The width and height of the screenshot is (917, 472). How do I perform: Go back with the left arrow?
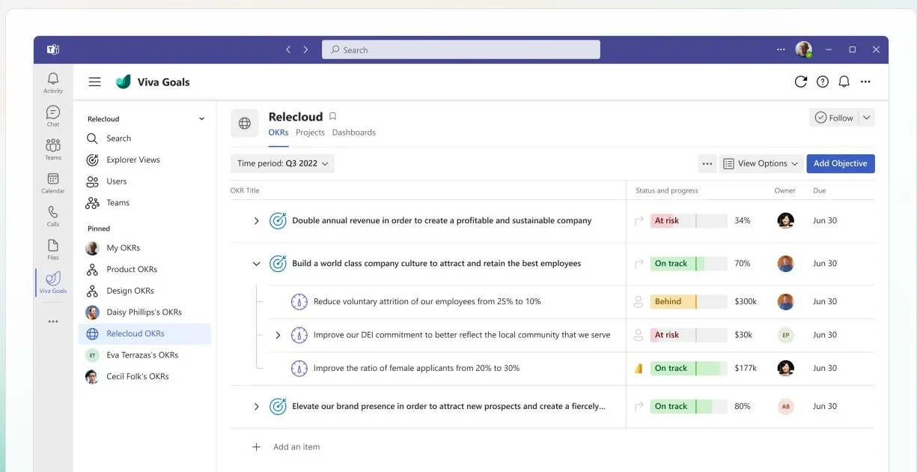pyautogui.click(x=288, y=49)
